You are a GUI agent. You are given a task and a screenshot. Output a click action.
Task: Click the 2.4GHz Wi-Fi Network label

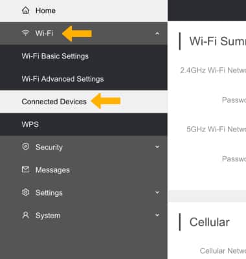[213, 70]
